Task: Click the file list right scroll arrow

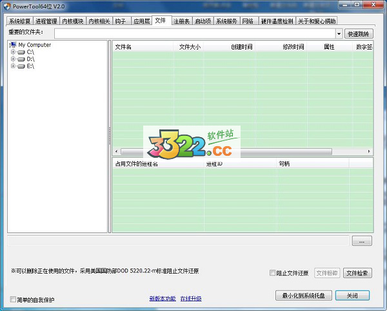Action: click(x=369, y=151)
